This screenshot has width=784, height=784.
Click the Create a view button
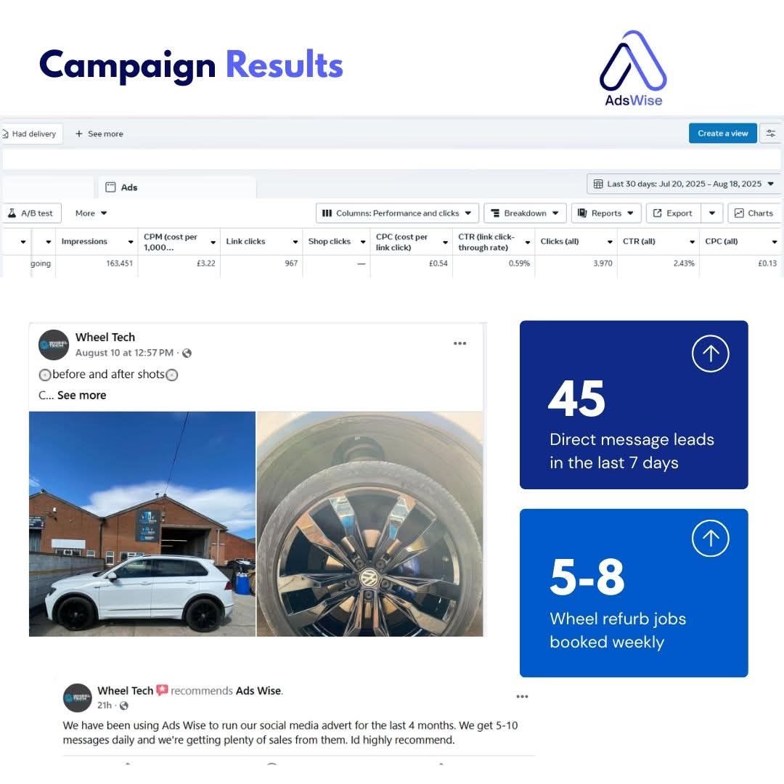[x=722, y=134]
